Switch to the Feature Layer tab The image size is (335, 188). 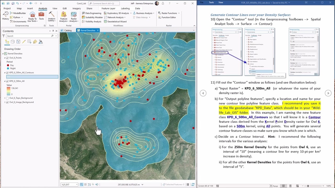click(108, 8)
